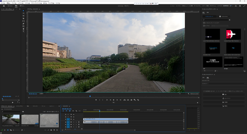The width and height of the screenshot is (247, 134).
Task: Toggle V1 track eye visibility
Action: click(74, 119)
